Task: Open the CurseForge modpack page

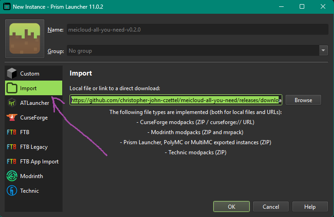Action: [x=34, y=118]
